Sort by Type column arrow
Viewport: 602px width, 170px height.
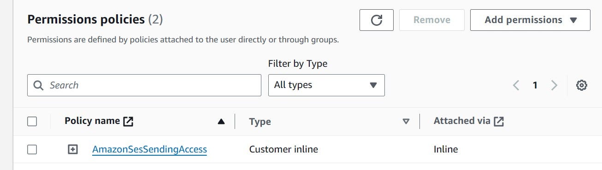[406, 122]
